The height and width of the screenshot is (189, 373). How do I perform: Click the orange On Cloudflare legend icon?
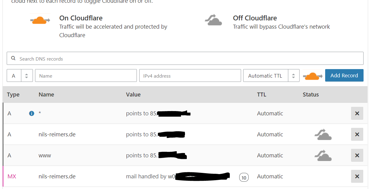40,20
